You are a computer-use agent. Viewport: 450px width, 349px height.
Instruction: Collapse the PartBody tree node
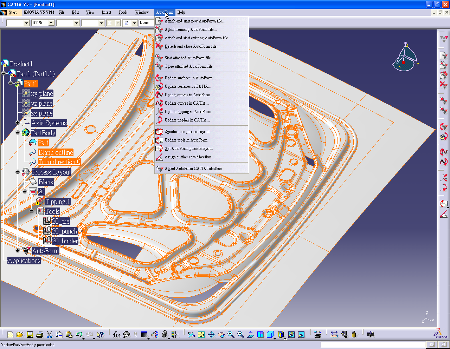[18, 132]
